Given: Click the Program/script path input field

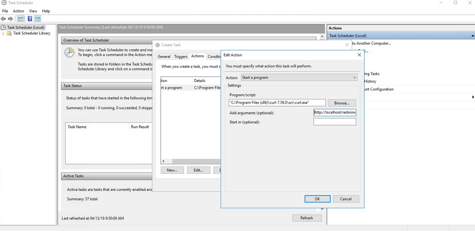Looking at the screenshot, I should pos(277,103).
